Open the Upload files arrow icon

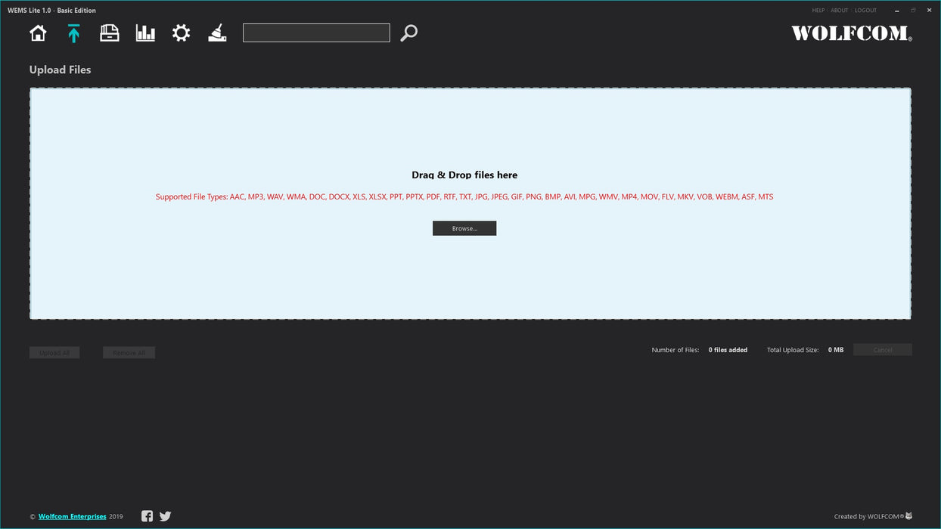(73, 33)
